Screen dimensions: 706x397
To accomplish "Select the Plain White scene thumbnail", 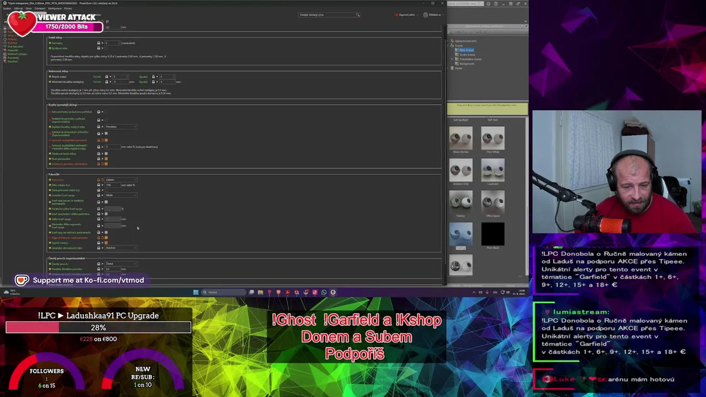I will [493, 138].
